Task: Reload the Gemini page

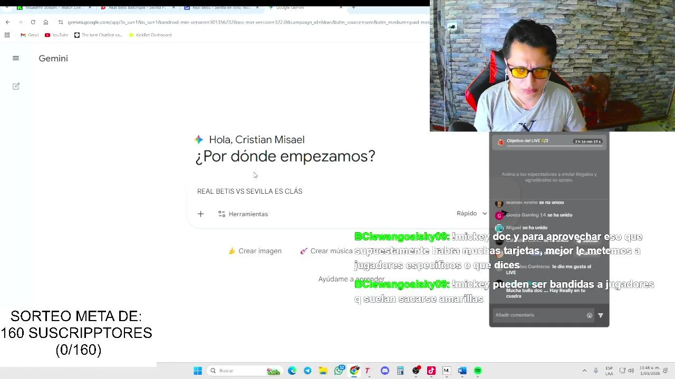Action: (33, 22)
